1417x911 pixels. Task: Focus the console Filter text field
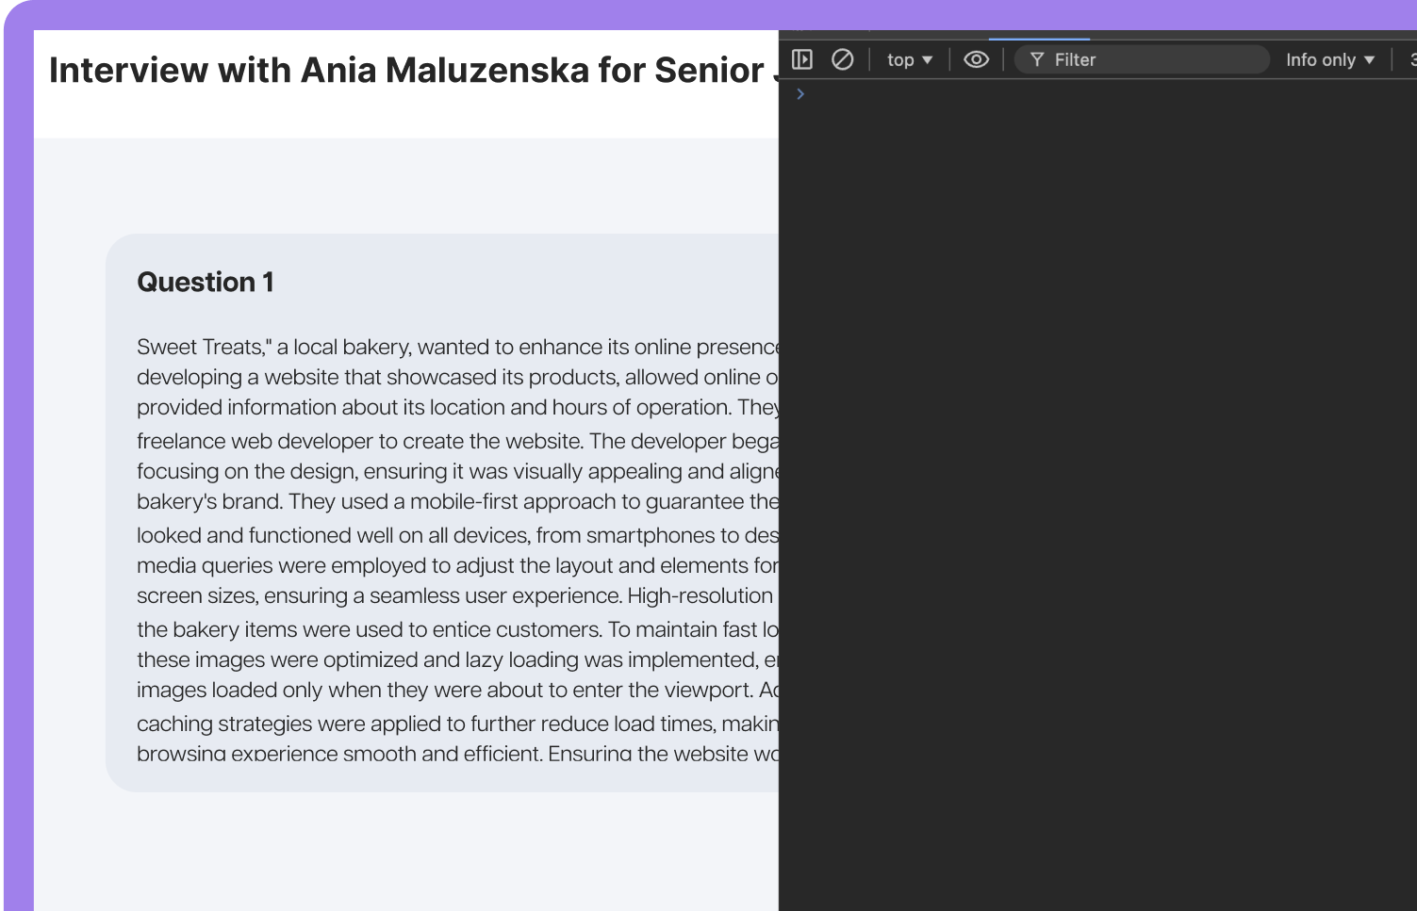click(x=1142, y=59)
